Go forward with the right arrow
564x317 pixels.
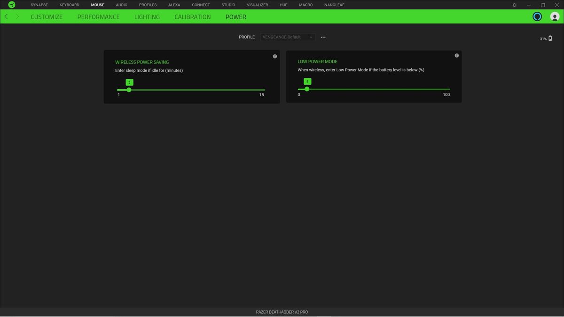(x=17, y=16)
